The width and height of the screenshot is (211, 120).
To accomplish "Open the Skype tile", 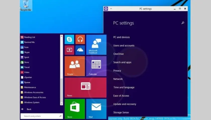I will 69,39.
